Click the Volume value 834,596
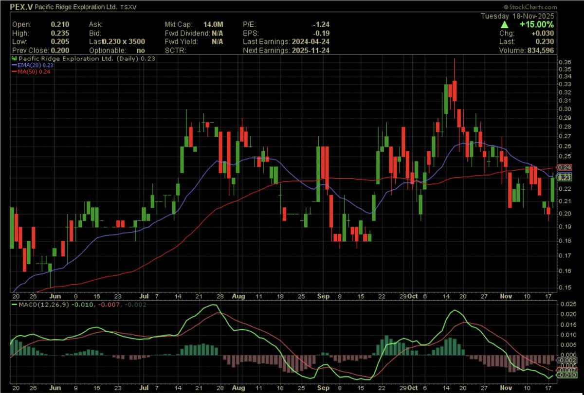 pos(540,51)
